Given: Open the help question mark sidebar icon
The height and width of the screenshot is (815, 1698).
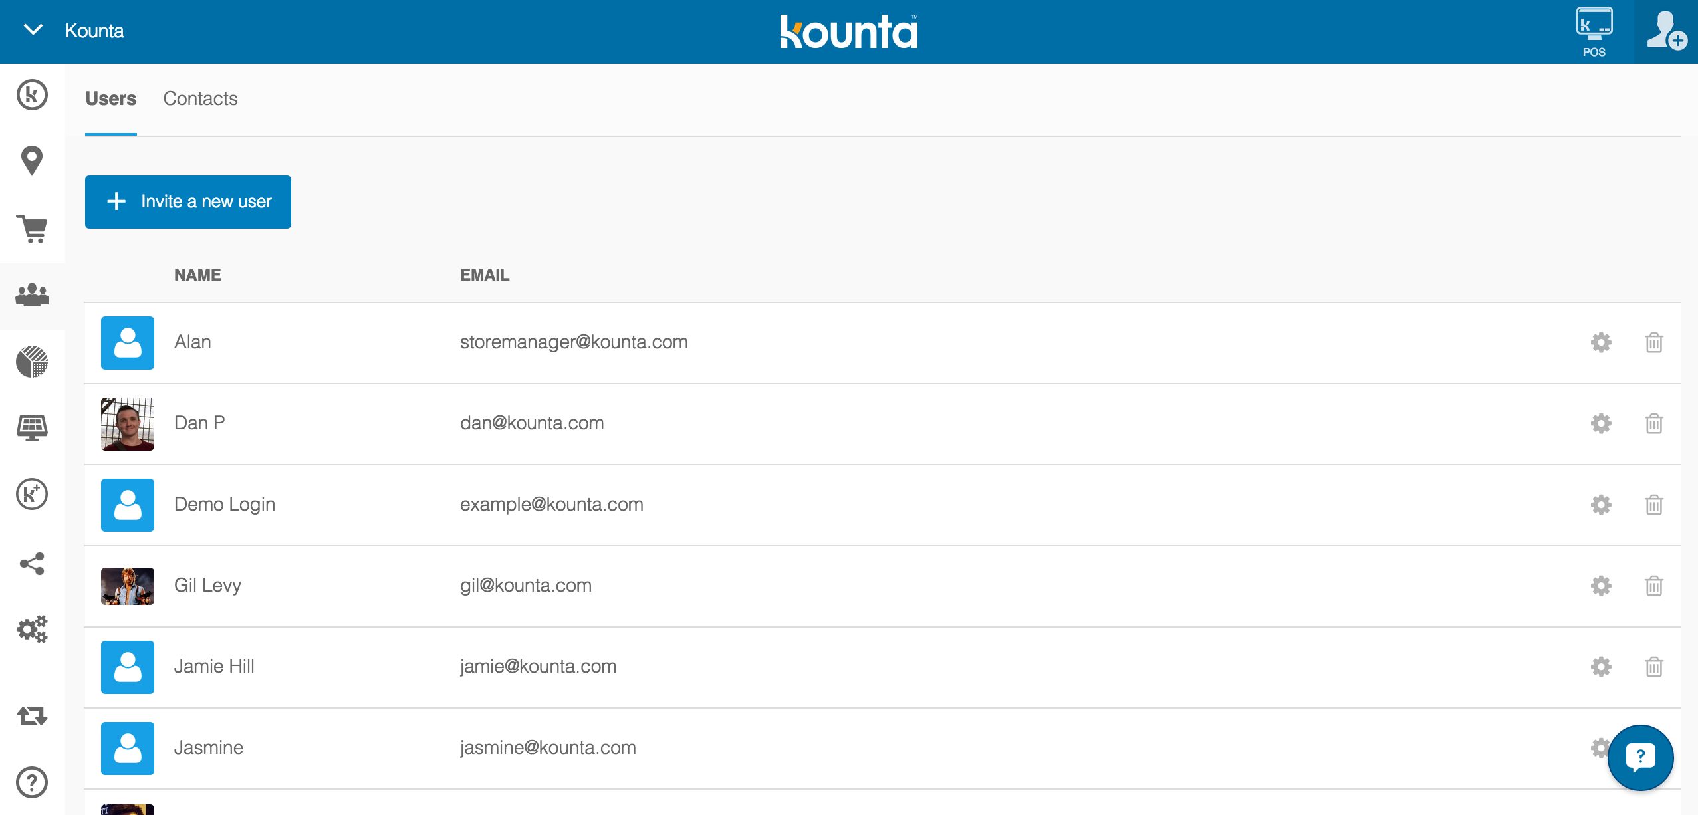Looking at the screenshot, I should click(x=32, y=782).
